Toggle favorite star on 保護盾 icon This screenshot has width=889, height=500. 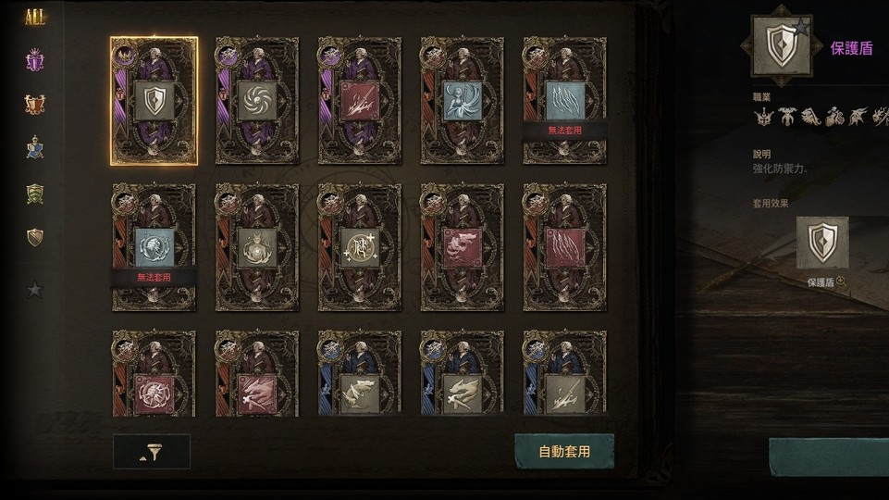coord(801,26)
